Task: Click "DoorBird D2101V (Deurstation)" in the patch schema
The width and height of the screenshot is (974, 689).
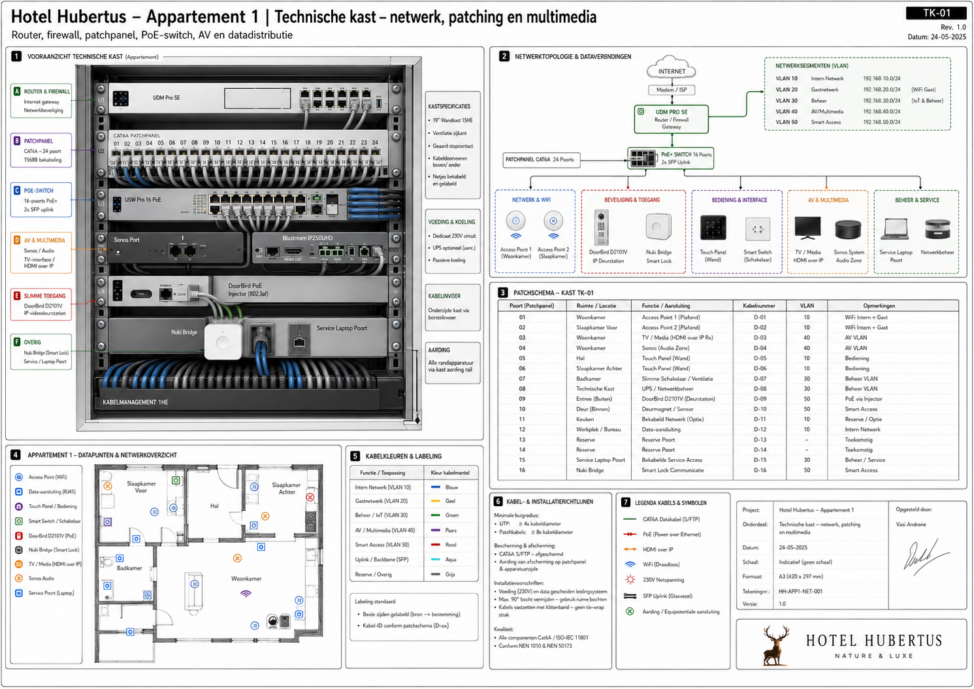Action: click(x=678, y=399)
